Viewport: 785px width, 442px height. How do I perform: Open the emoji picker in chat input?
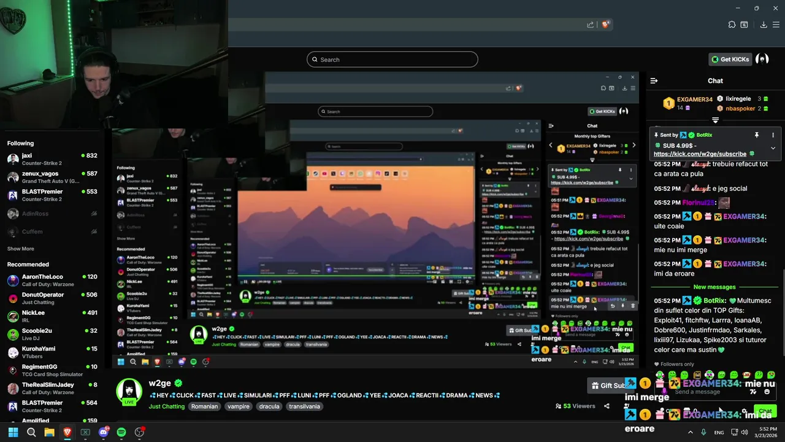[767, 392]
